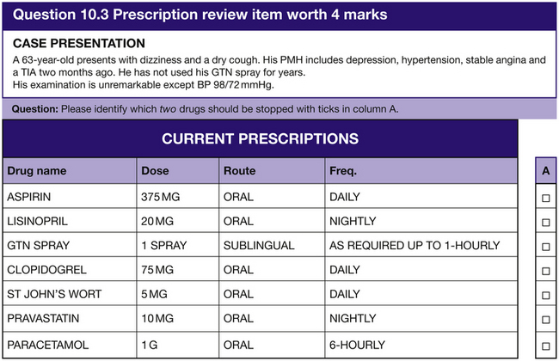
Task: Tick the checkbox for Aspirin
Action: click(x=546, y=197)
